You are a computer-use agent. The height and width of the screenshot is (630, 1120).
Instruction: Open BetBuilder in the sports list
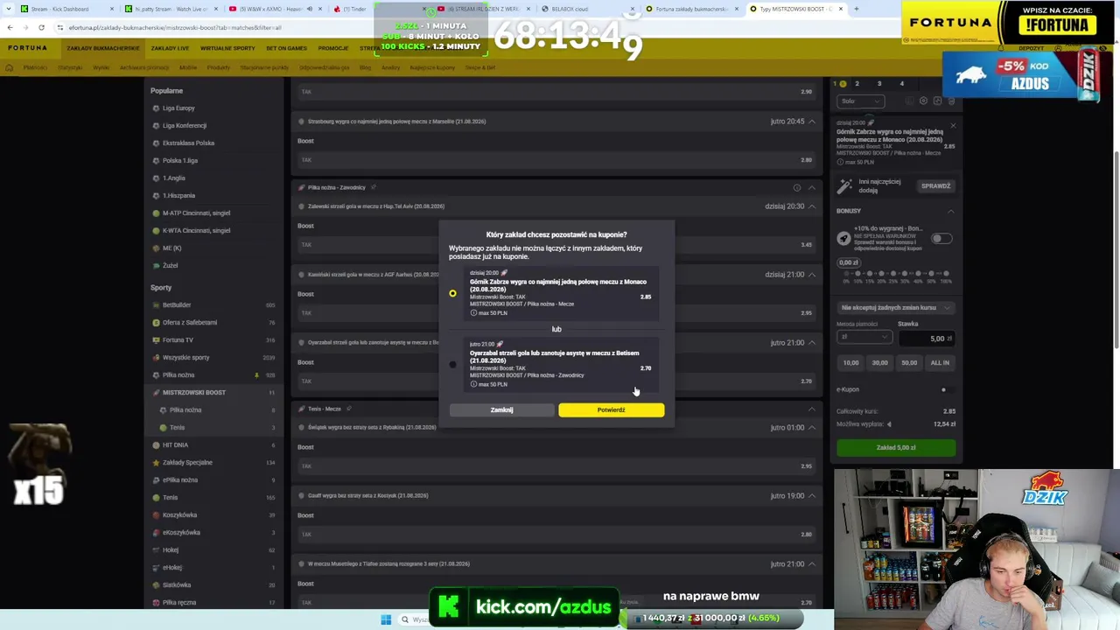[x=177, y=305]
